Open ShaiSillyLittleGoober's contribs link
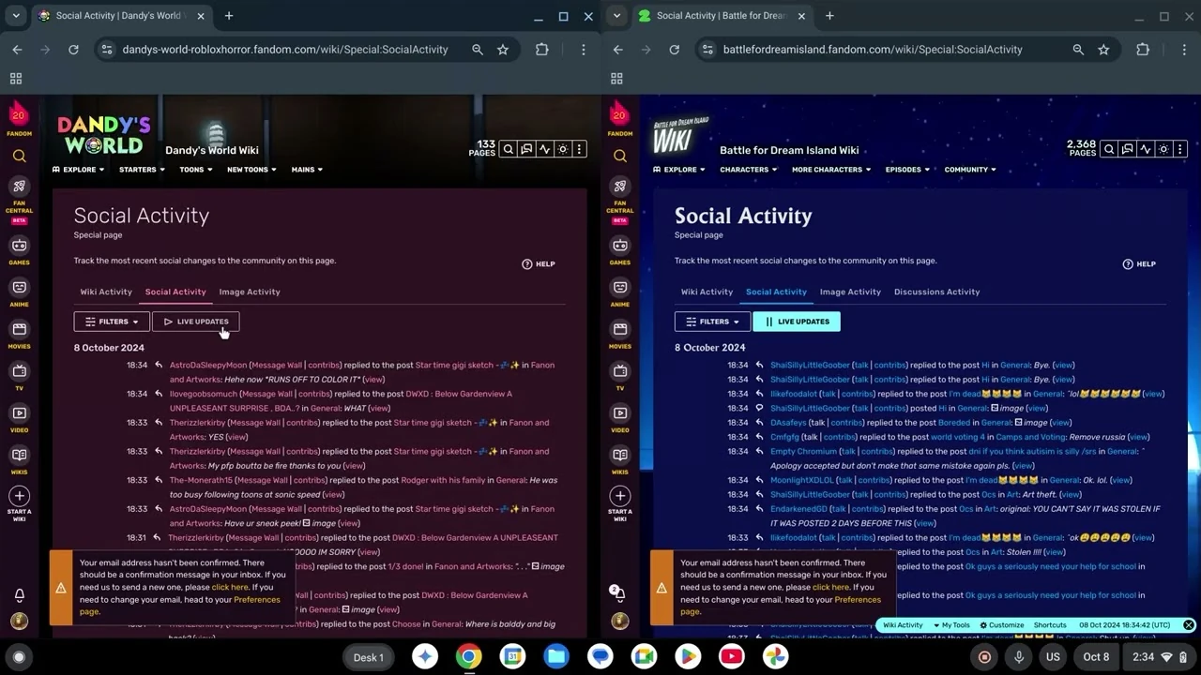The height and width of the screenshot is (675, 1201). click(x=889, y=365)
